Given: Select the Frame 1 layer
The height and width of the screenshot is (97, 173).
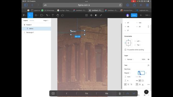Looking at the screenshot, I should [x=36, y=25].
